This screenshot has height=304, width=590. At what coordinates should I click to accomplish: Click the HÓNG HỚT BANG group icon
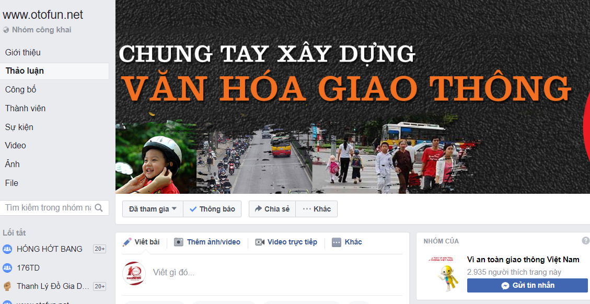point(7,249)
